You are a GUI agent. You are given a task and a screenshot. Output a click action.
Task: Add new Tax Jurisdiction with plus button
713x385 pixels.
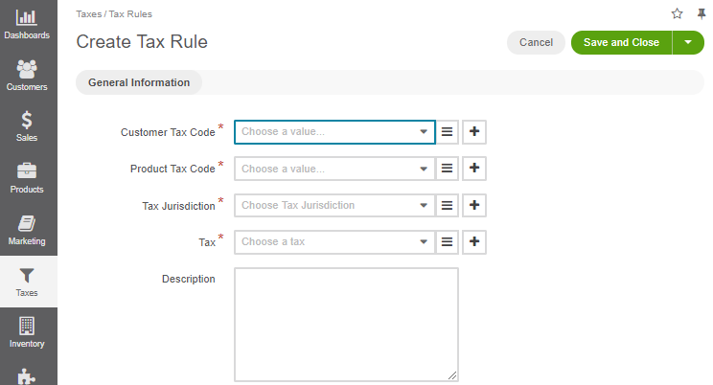(x=474, y=206)
